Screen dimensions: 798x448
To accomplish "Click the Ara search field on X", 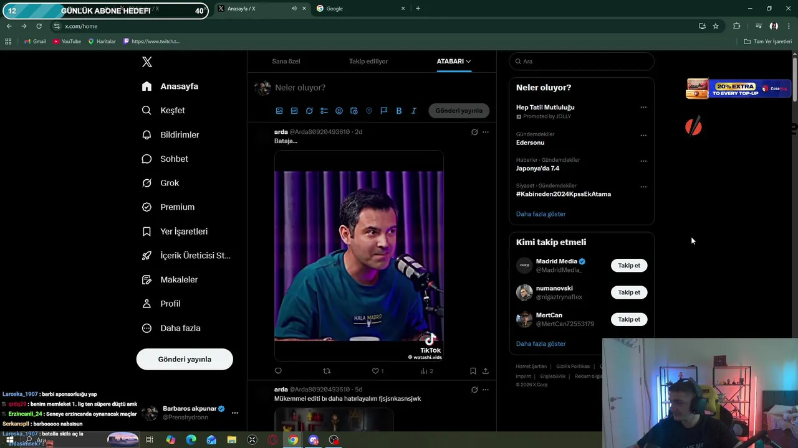I will coord(582,61).
